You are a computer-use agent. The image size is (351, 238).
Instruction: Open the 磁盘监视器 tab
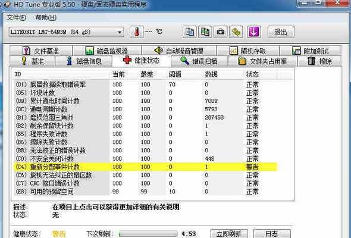tap(107, 51)
